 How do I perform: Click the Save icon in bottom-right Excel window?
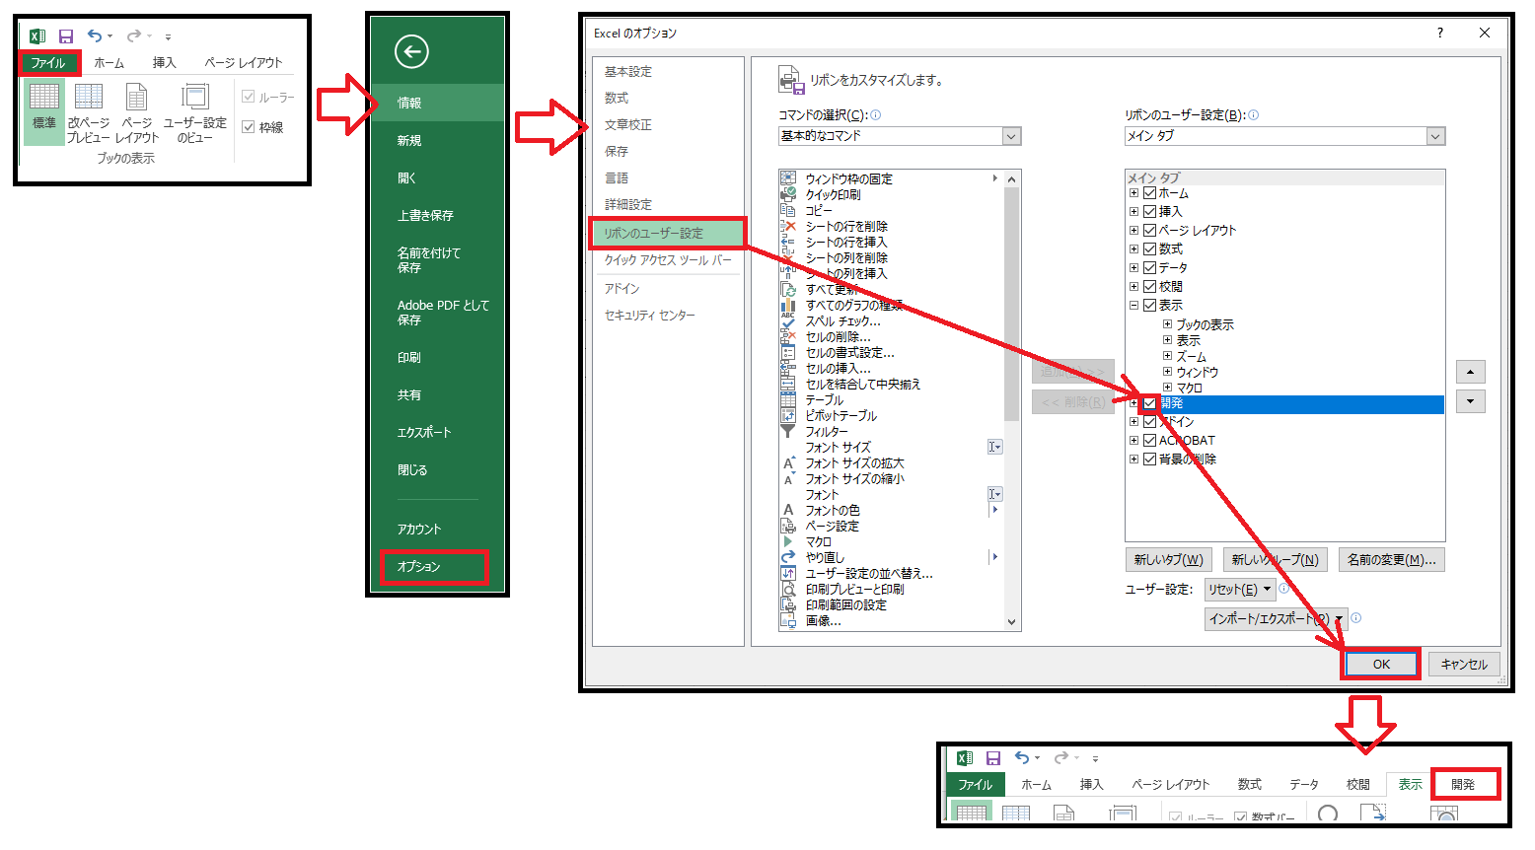(993, 758)
